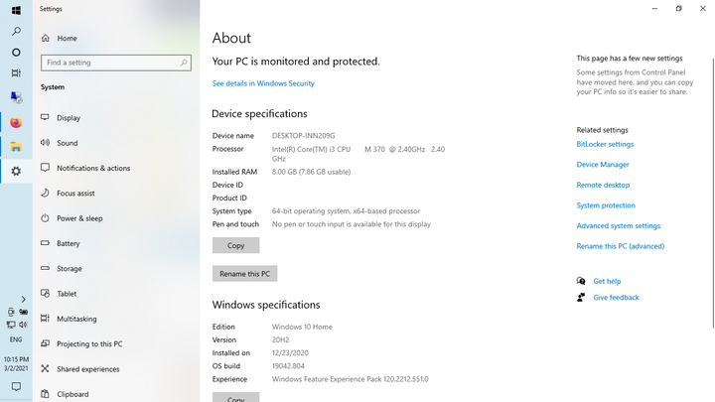This screenshot has width=715, height=402.
Task: Select the 8.00 GB installed RAM value
Action: click(311, 172)
